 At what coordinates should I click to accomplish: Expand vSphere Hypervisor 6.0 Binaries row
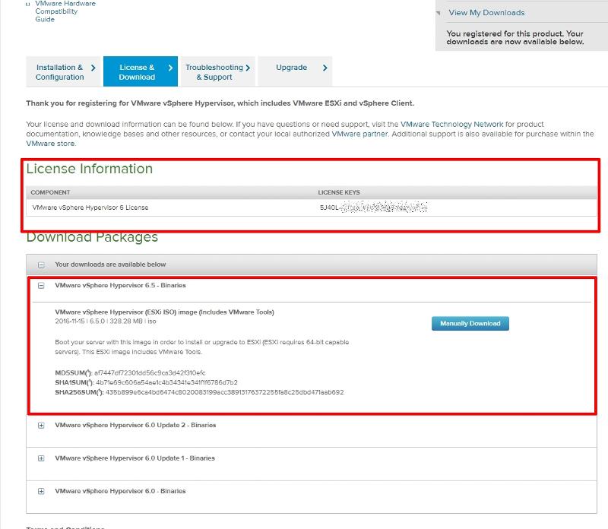pos(41,492)
